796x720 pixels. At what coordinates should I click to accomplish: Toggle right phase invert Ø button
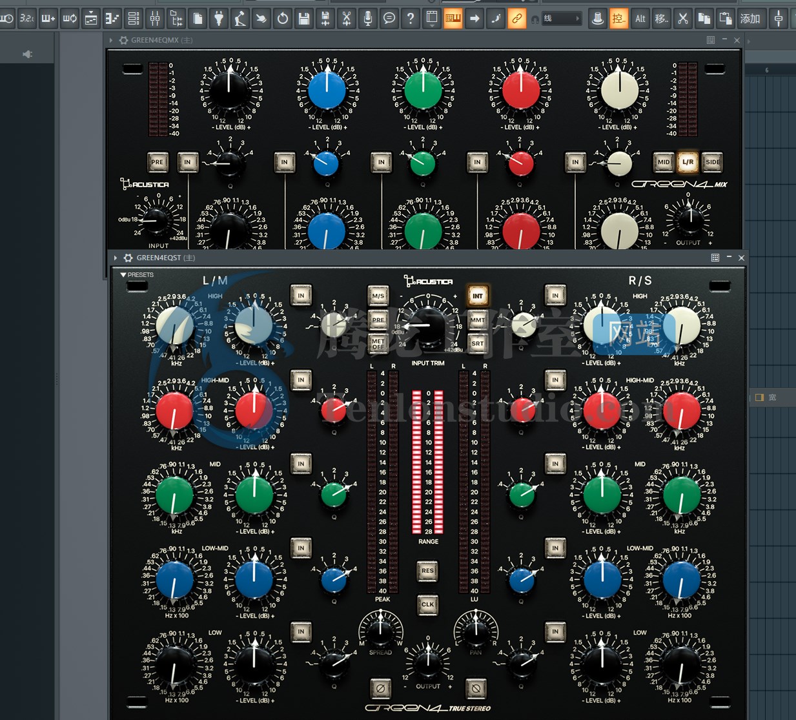(476, 688)
